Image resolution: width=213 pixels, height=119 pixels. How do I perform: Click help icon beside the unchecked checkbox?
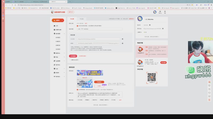[x=79, y=60]
